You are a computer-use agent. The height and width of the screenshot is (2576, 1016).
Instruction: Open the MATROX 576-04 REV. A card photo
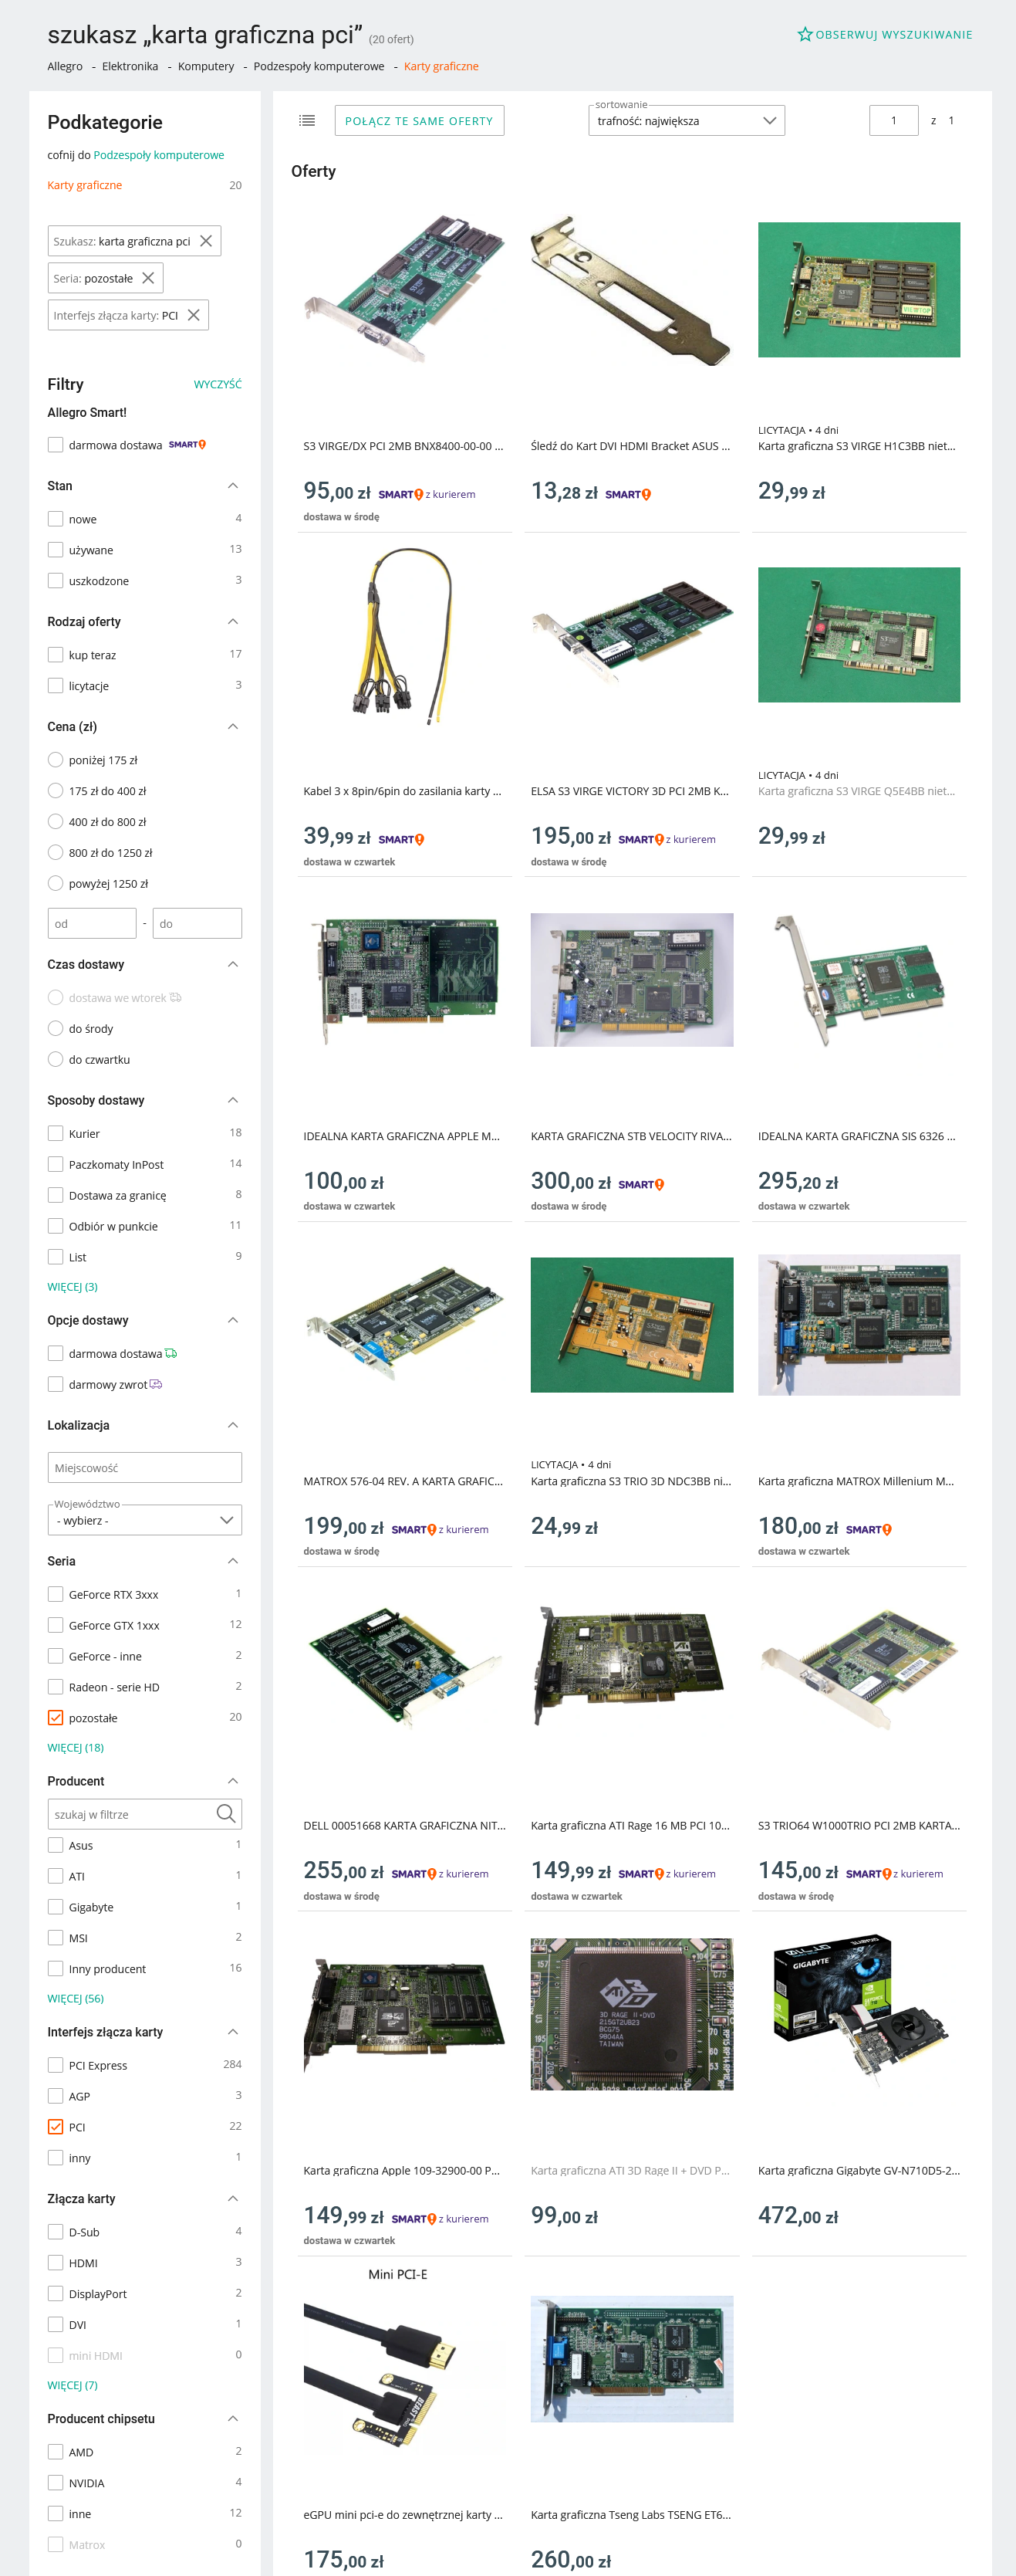click(404, 1325)
